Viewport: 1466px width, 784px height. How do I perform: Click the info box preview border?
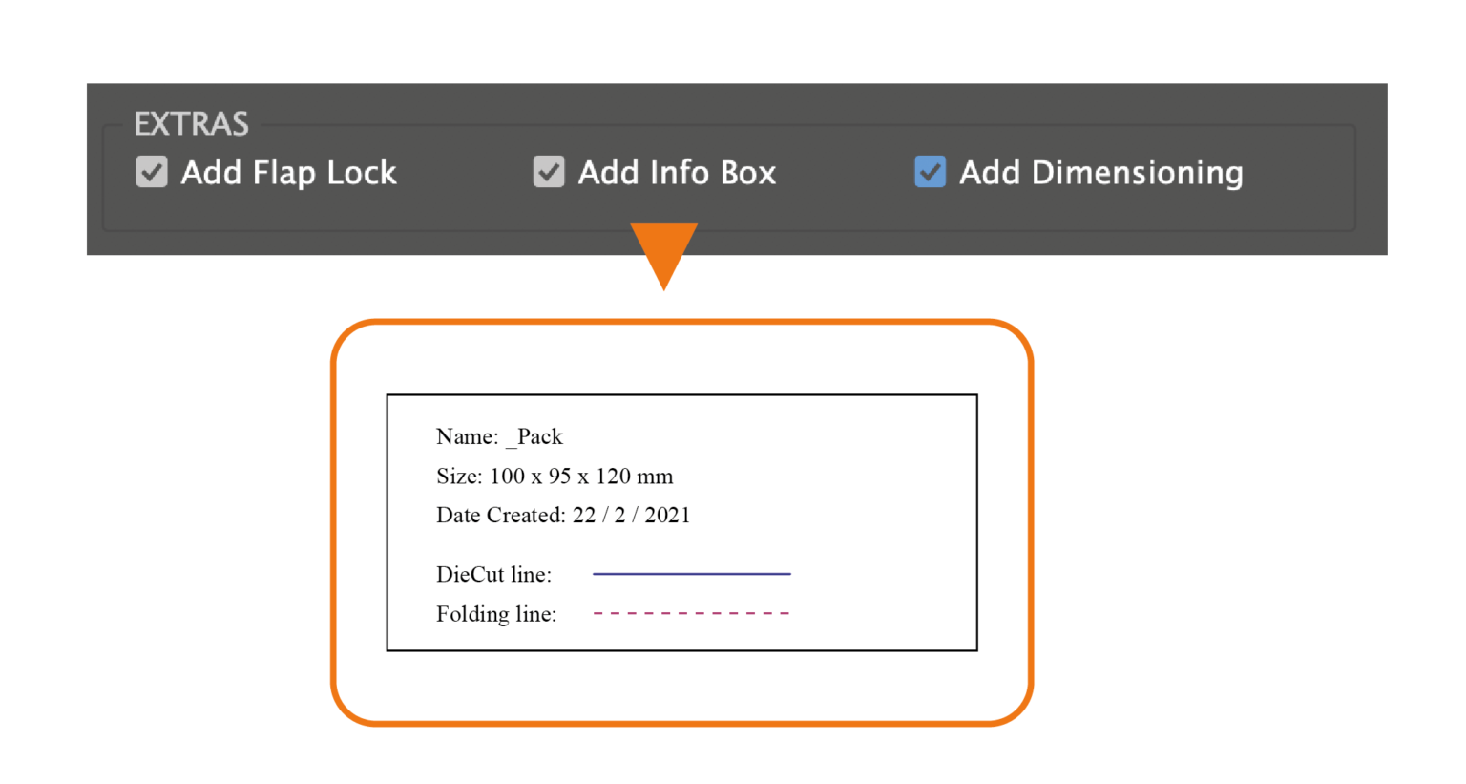coord(682,394)
